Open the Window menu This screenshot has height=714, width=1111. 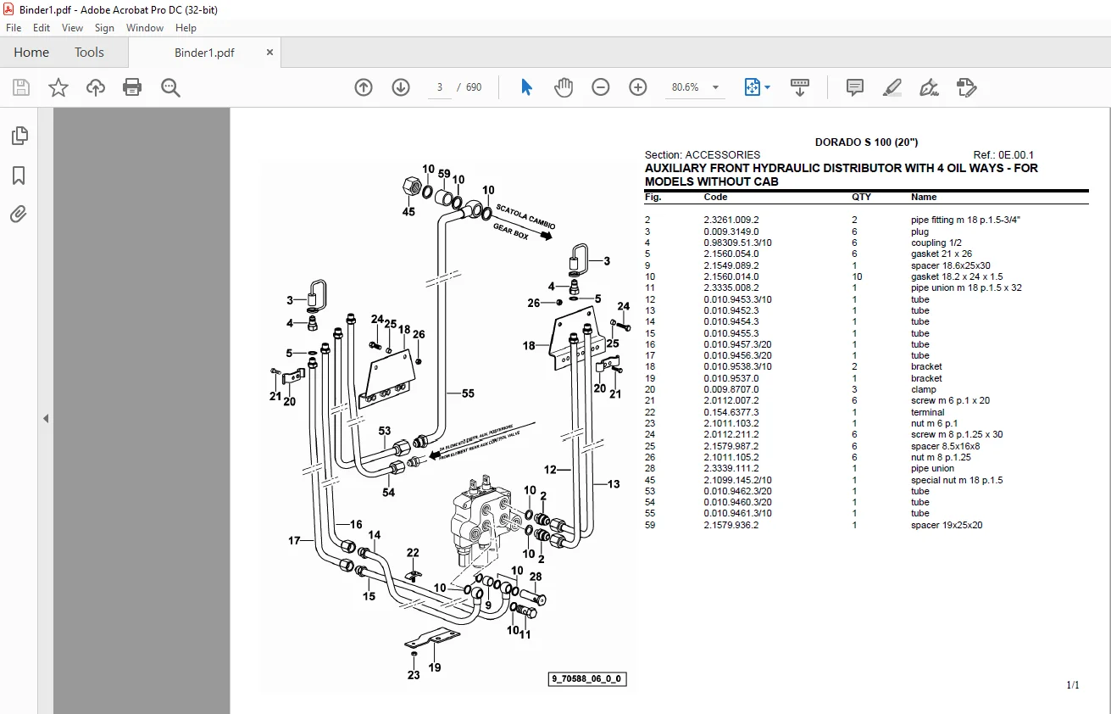[x=145, y=28]
